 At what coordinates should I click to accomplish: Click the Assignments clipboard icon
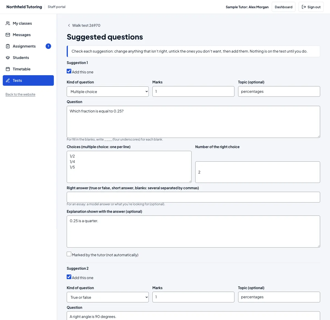coord(8,46)
